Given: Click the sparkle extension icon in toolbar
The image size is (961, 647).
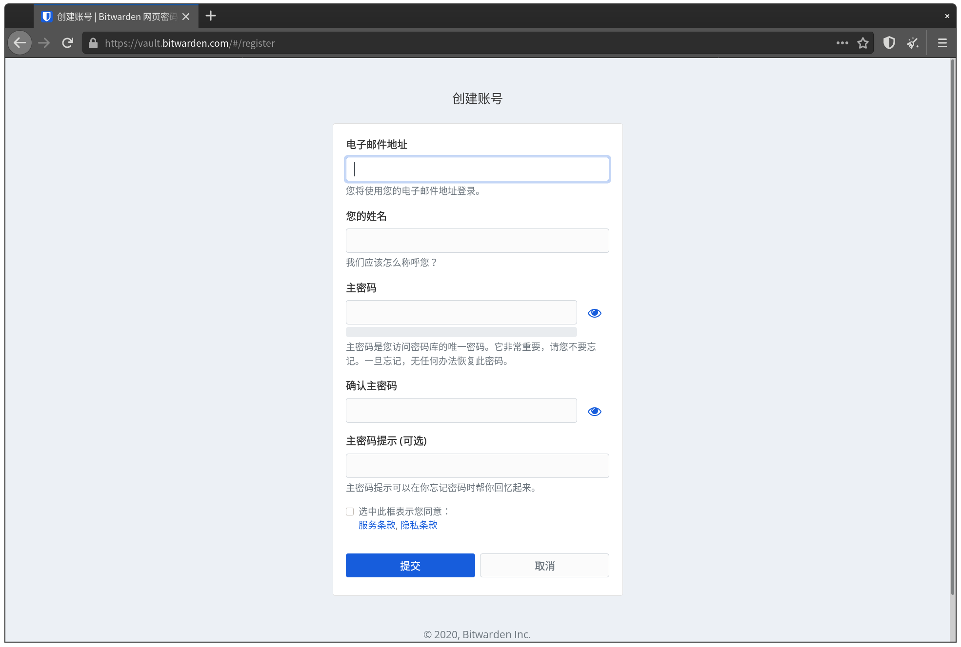Looking at the screenshot, I should (x=913, y=43).
